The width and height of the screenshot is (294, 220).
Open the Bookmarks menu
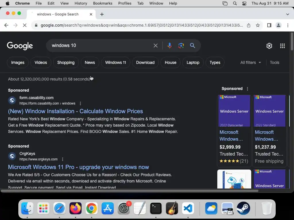102,3
